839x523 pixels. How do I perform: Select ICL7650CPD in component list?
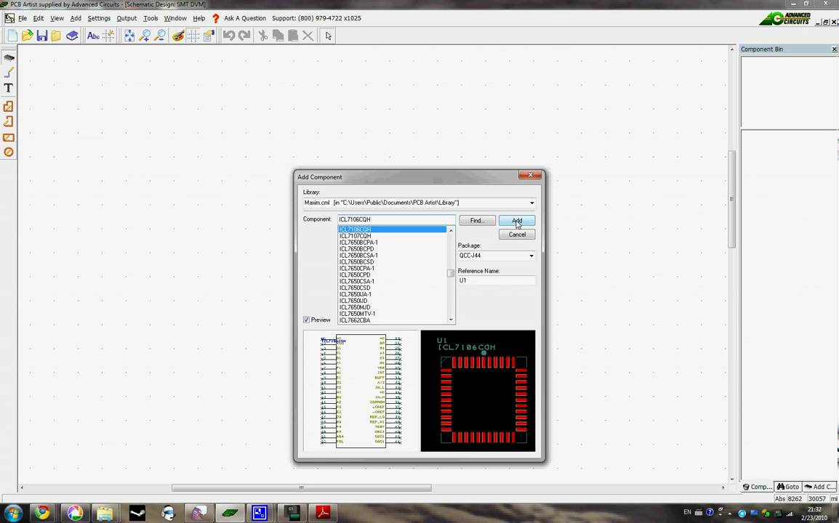[355, 275]
